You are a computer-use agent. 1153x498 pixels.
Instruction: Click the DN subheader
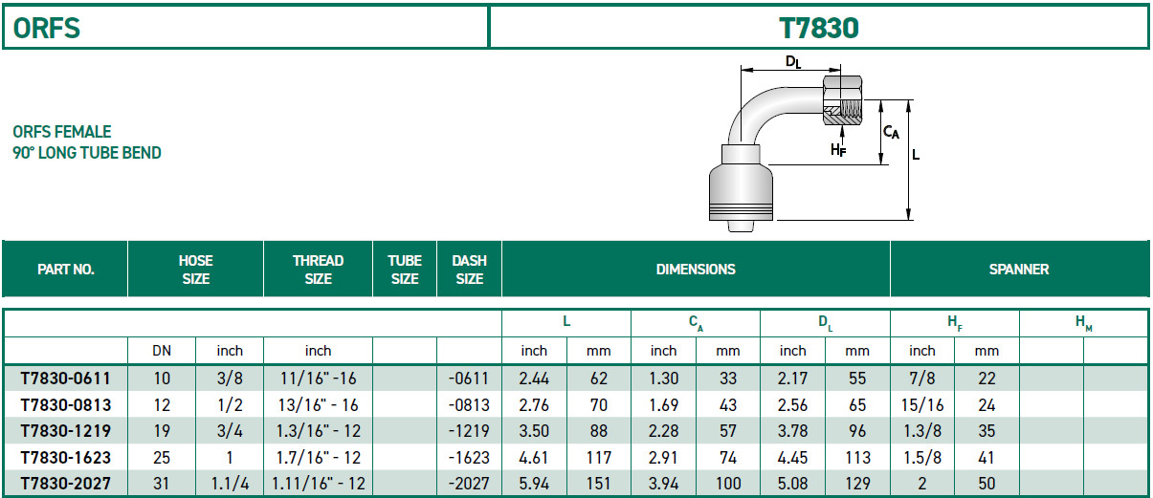click(162, 351)
